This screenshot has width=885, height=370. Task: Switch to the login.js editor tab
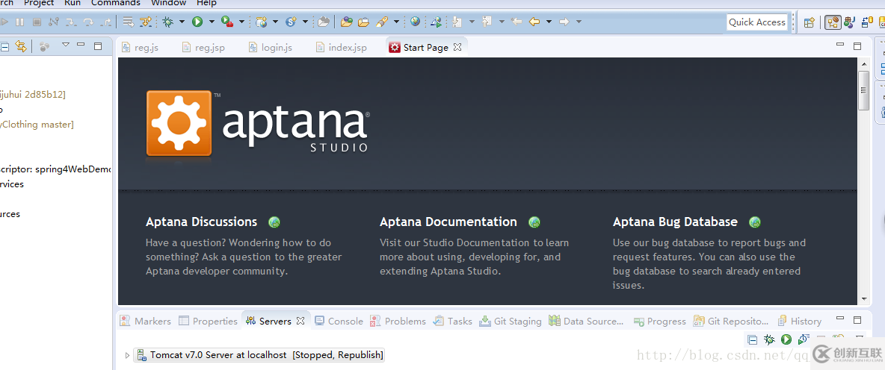[271, 47]
